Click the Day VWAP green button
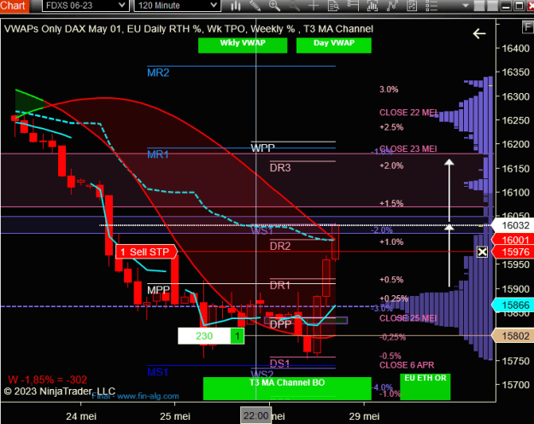The width and height of the screenshot is (534, 424). point(334,45)
